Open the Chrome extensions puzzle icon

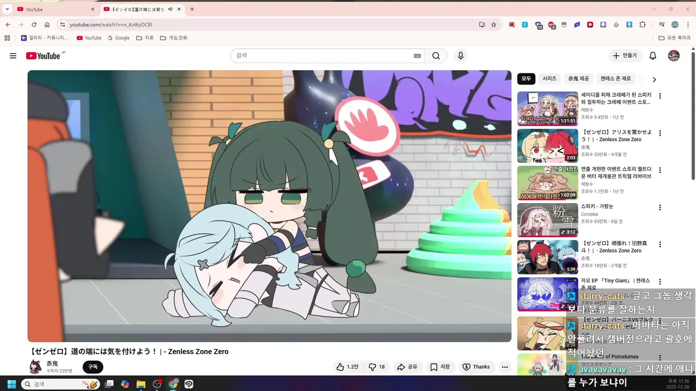[x=643, y=24]
